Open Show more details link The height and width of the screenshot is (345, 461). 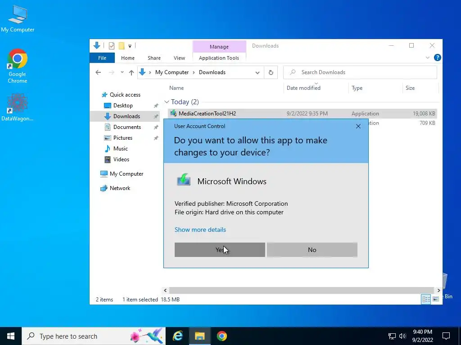pos(200,230)
